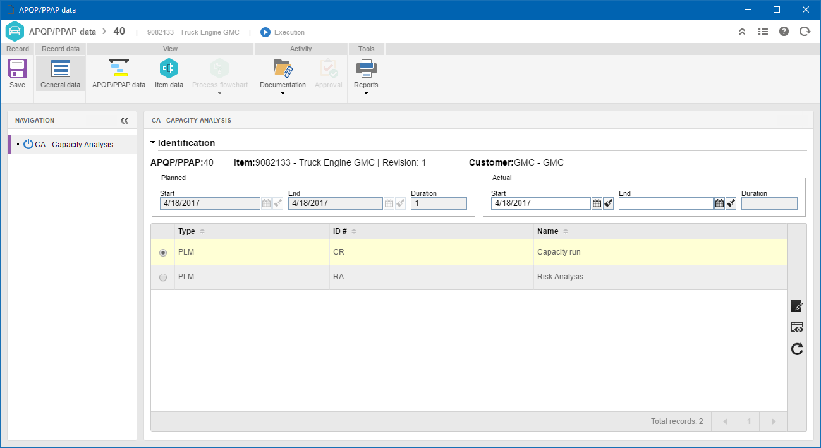Open the General data view
This screenshot has height=448, width=821.
[x=60, y=73]
